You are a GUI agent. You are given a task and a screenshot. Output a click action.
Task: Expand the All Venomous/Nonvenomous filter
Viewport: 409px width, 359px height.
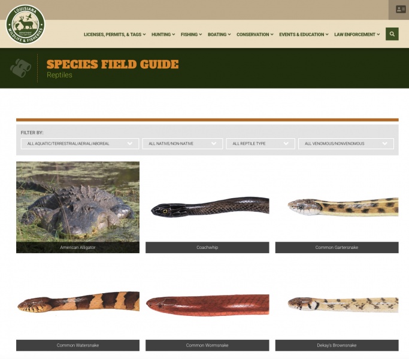click(x=346, y=144)
